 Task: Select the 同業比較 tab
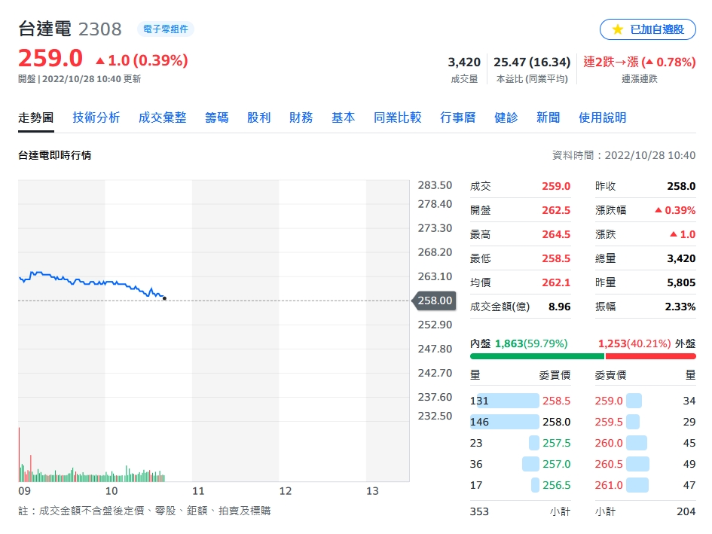pyautogui.click(x=398, y=118)
